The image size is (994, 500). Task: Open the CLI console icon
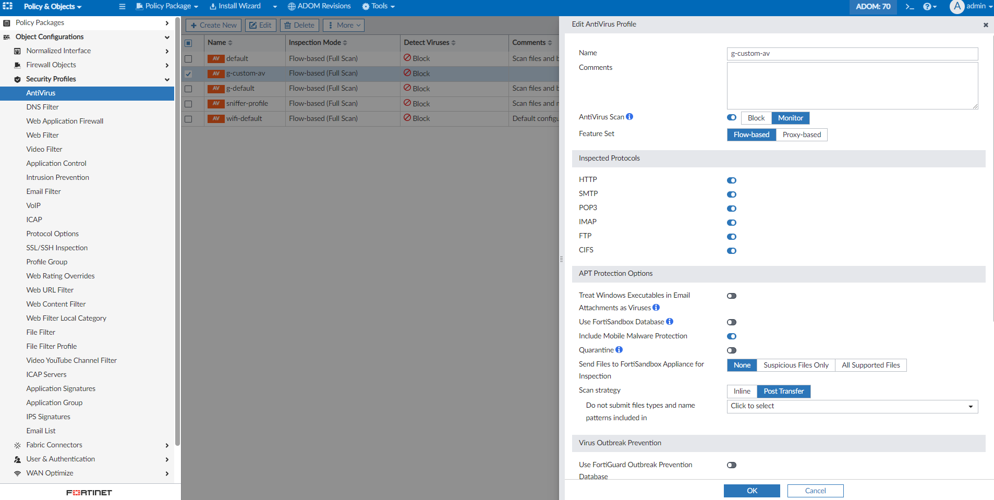tap(910, 7)
